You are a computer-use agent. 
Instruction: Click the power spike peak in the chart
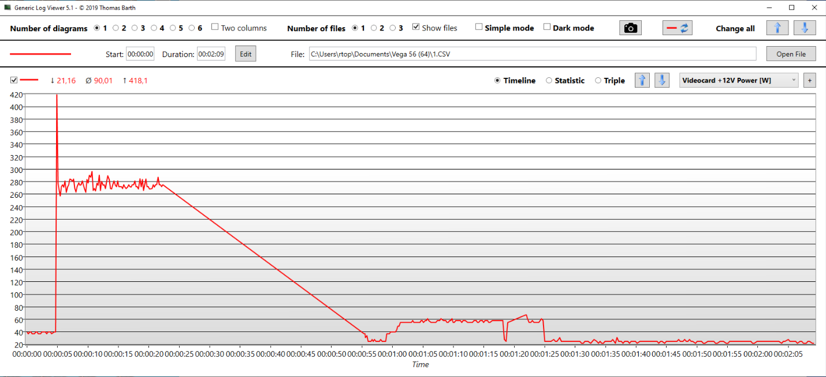coord(57,96)
